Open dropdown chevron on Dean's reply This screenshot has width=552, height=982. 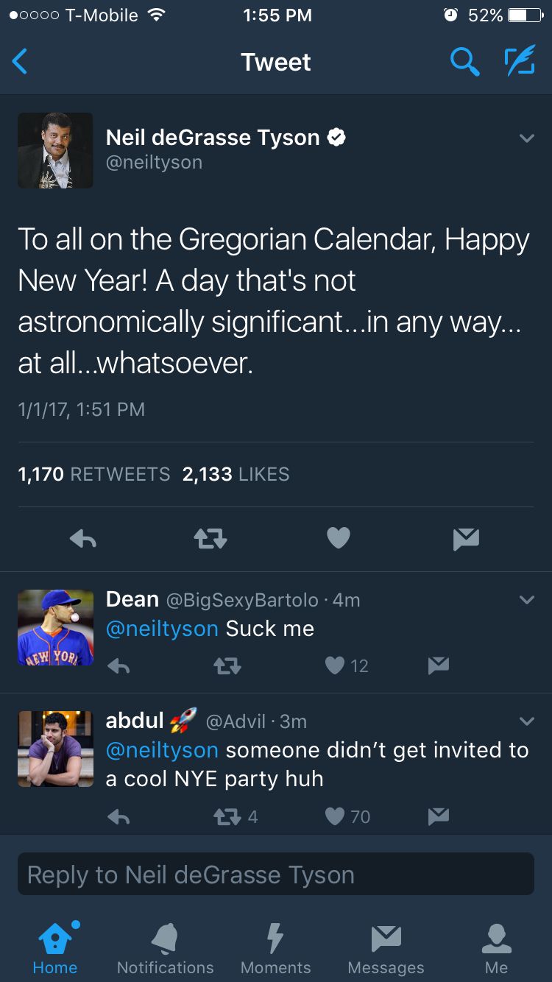click(526, 600)
